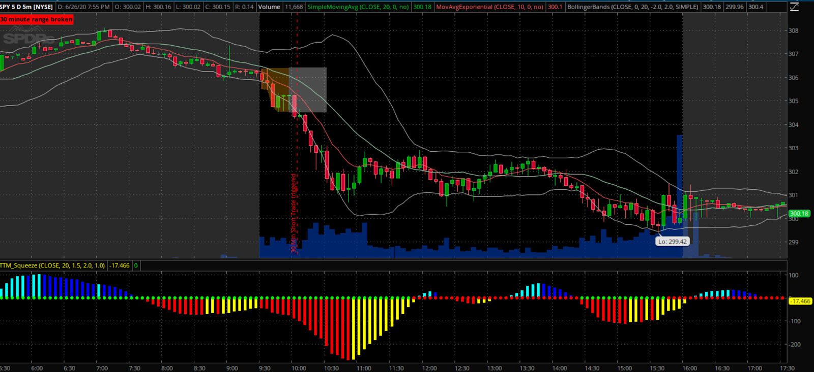Click the SimpleMovingAvg study label
The width and height of the screenshot is (814, 372).
click(x=358, y=7)
